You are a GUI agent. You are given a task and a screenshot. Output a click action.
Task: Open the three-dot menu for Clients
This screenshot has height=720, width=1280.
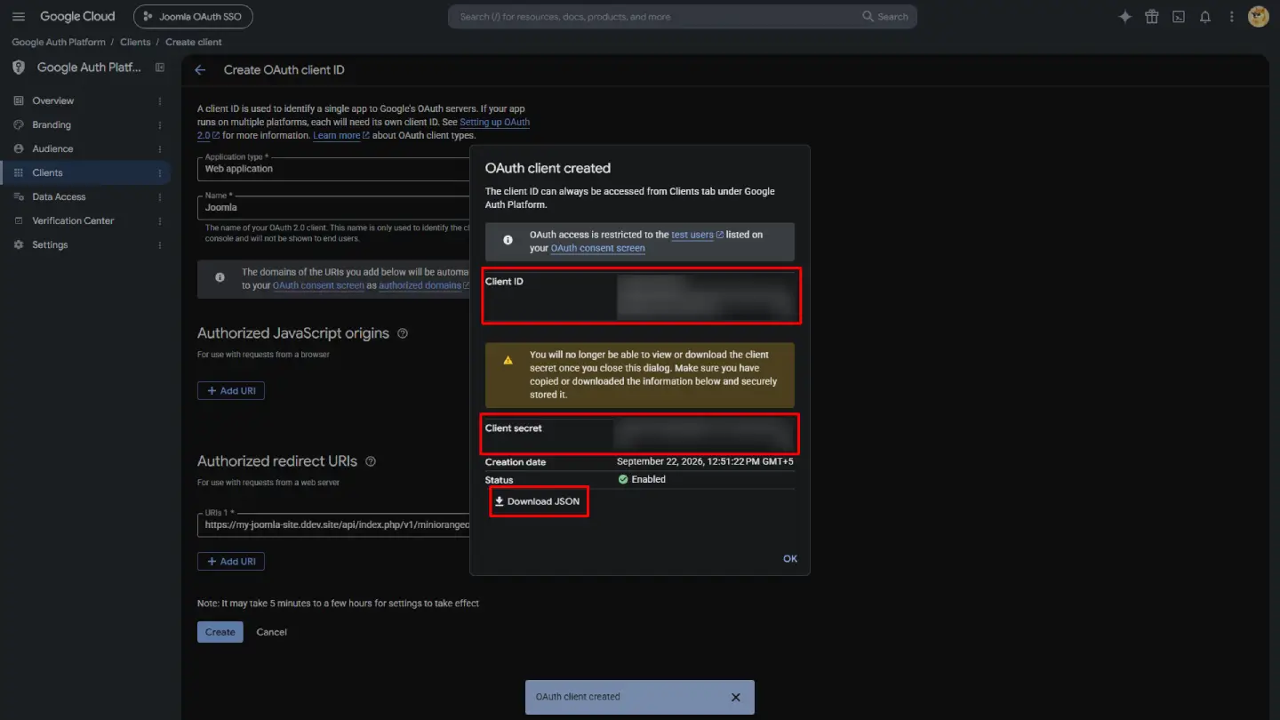[160, 173]
